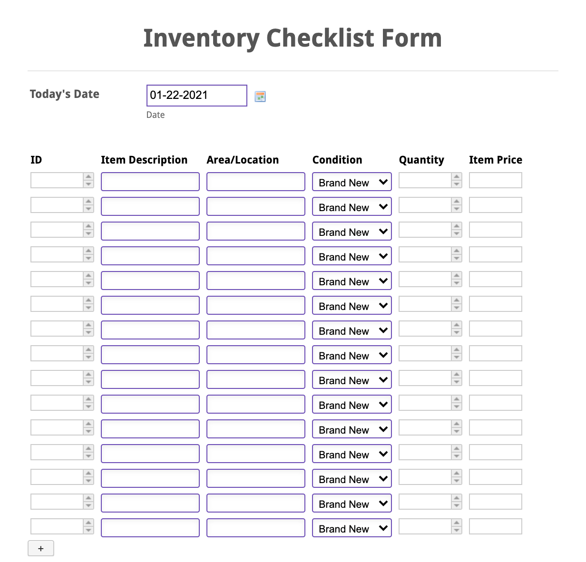
Task: Click the fourth row's Item Description field
Action: tap(150, 255)
